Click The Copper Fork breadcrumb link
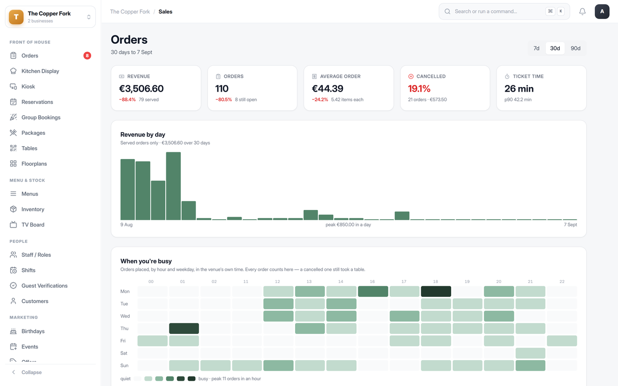618x386 pixels. click(x=130, y=11)
